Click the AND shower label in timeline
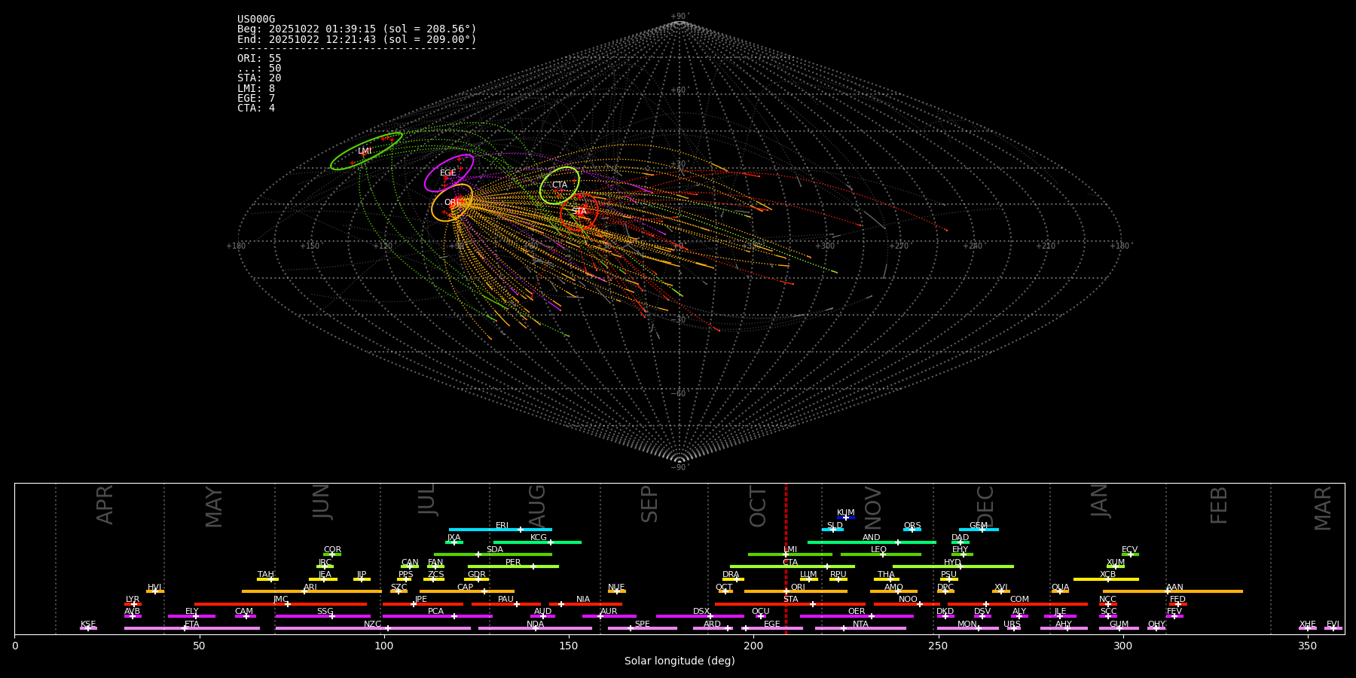The width and height of the screenshot is (1356, 678). pos(872,538)
